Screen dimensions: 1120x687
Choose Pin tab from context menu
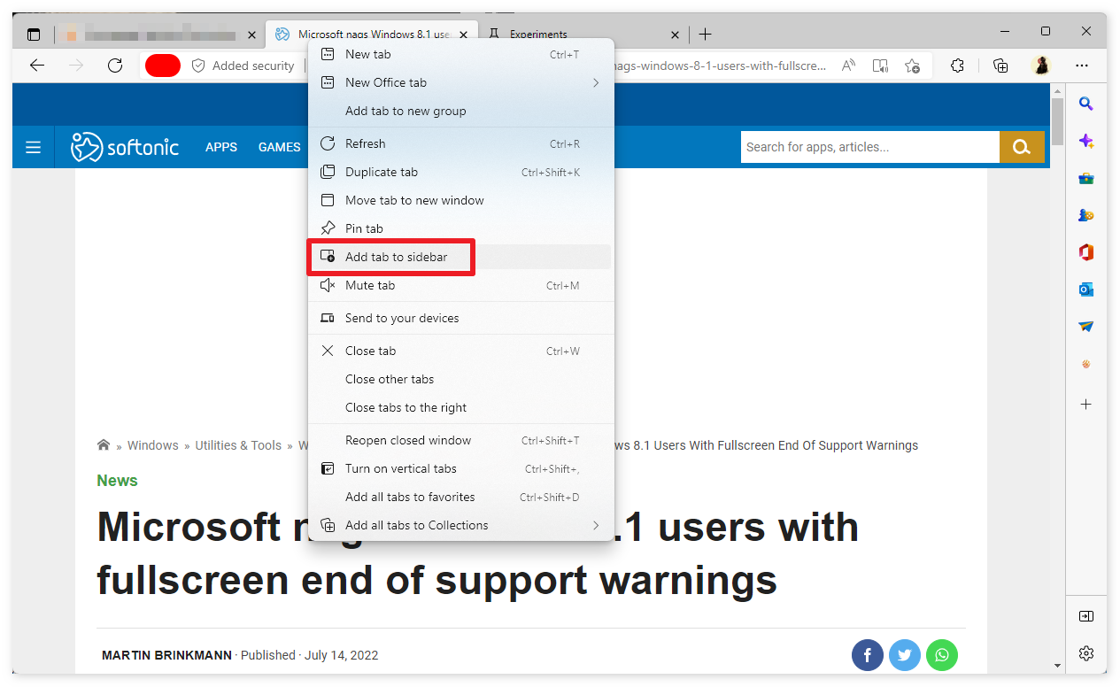(x=364, y=228)
